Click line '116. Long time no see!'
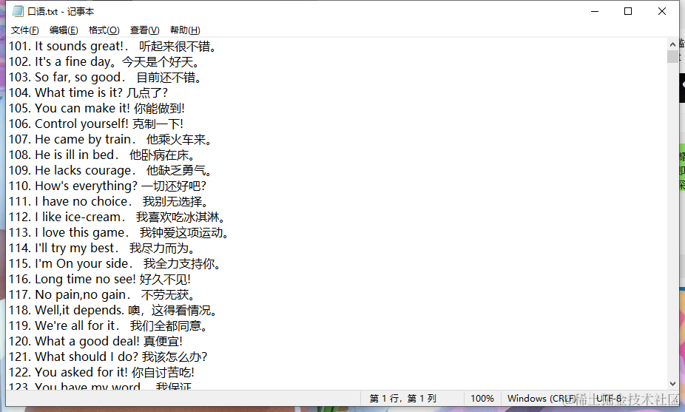The height and width of the screenshot is (412, 685). click(x=100, y=279)
